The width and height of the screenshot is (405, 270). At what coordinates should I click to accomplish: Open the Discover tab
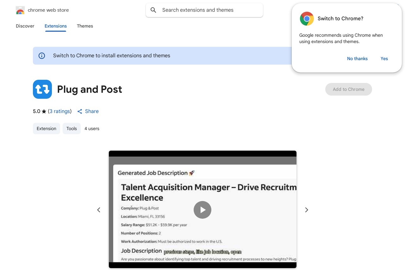pos(25,26)
